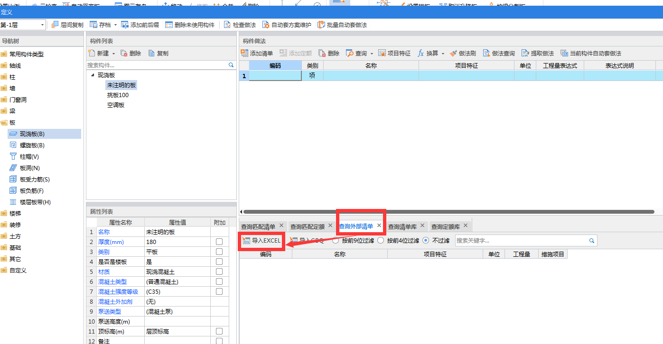Click horizontal scrollbar of 构件做法 table
Screen dimensions: 663x344
[448, 212]
